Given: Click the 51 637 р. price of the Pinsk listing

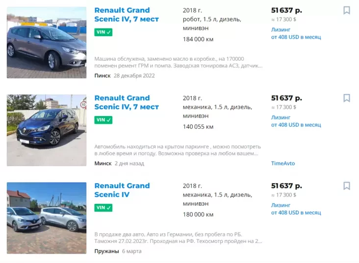Looking at the screenshot, I should [286, 10].
